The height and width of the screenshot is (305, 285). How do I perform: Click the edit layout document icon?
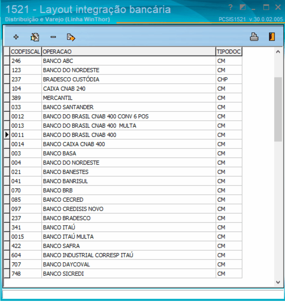click(x=35, y=37)
